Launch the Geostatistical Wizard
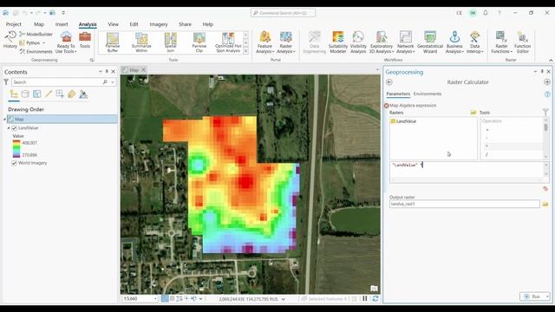Viewport: 555px width, 312px height. [x=430, y=42]
